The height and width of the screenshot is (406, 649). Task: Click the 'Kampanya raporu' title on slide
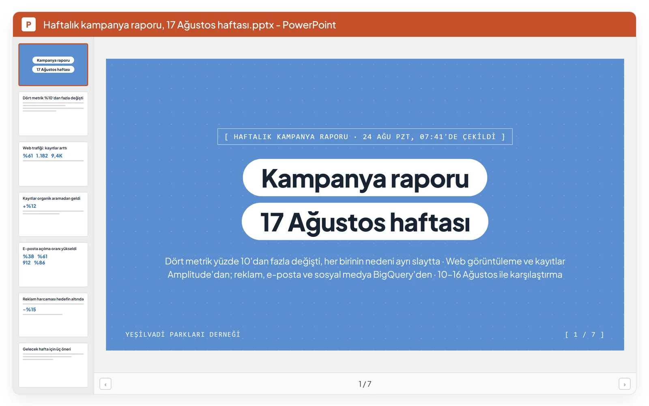pyautogui.click(x=365, y=178)
